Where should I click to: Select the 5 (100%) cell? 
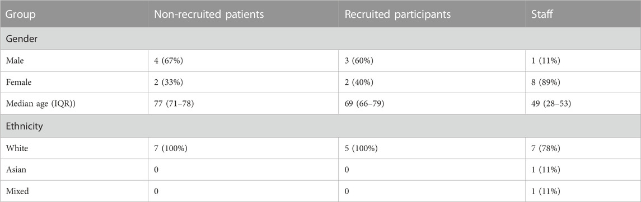point(362,148)
